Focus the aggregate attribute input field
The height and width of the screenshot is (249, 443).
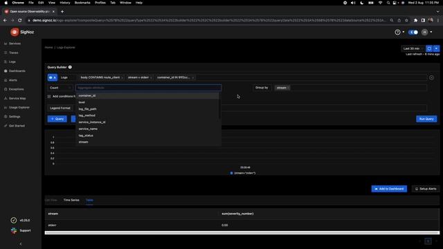148,88
